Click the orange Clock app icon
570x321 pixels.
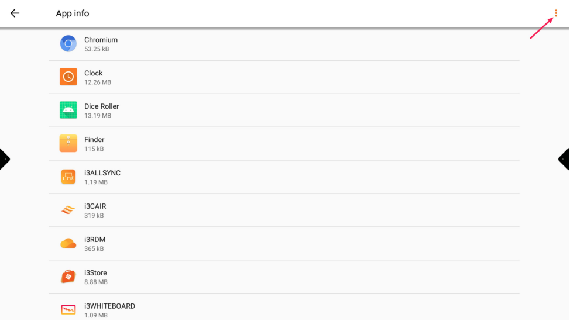tap(68, 77)
